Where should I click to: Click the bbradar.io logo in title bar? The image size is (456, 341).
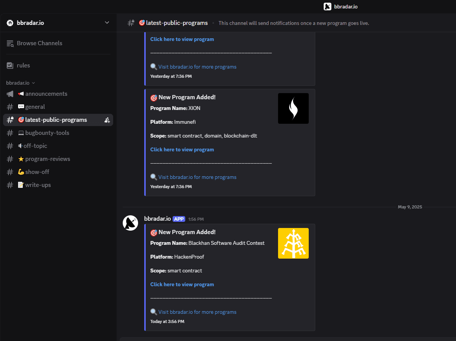click(x=328, y=7)
